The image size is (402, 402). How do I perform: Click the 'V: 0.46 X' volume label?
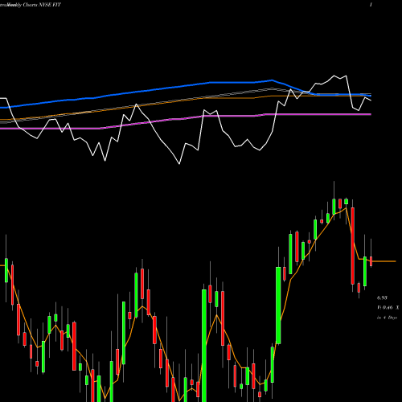coord(388,308)
